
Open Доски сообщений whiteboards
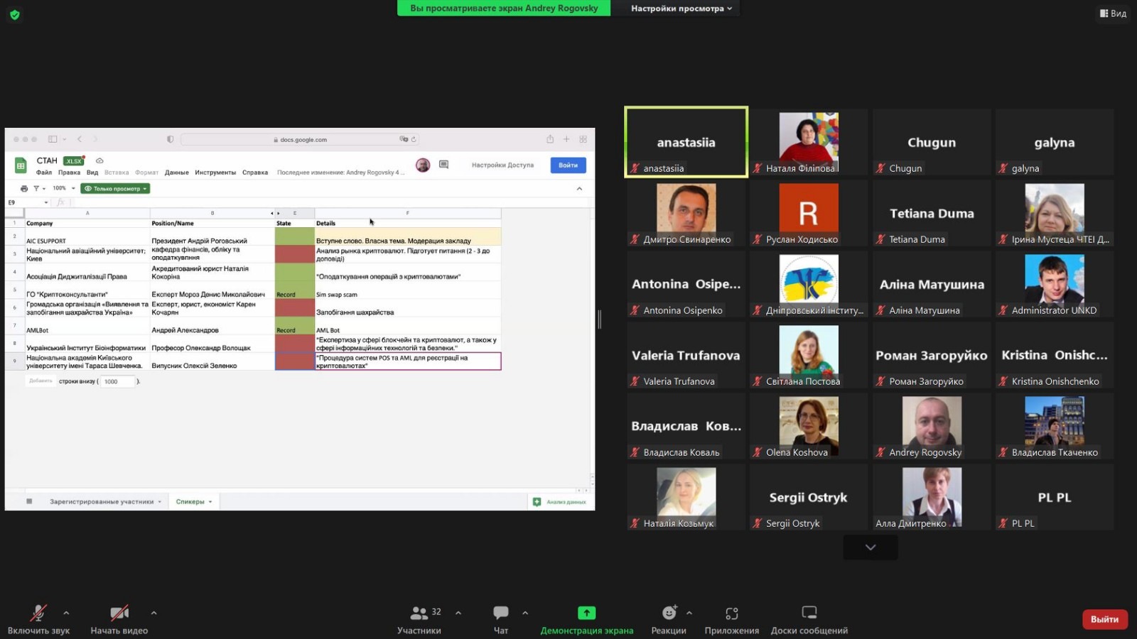point(809,619)
